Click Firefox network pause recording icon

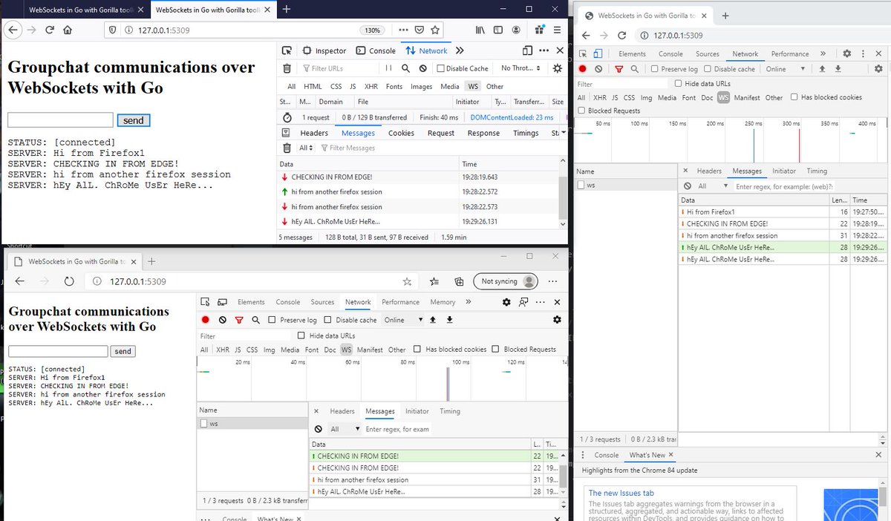click(388, 68)
